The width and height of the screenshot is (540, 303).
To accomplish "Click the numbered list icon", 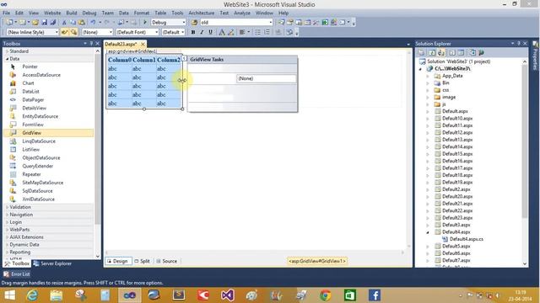I will coord(267,32).
